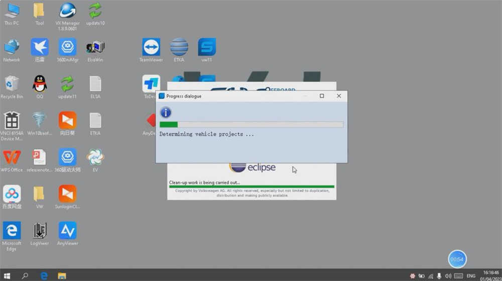Launch the ElsaWin desktop shortcut
Image resolution: width=502 pixels, height=281 pixels.
pos(95,50)
